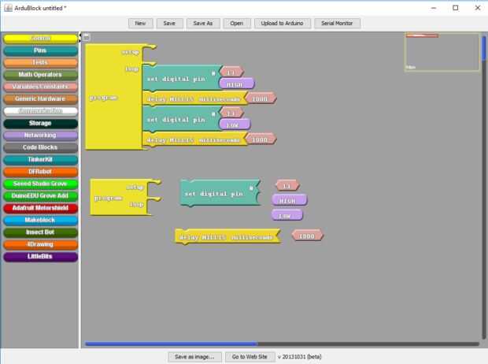The image size is (488, 364).
Task: Click the New toolbar button
Action: pyautogui.click(x=140, y=24)
